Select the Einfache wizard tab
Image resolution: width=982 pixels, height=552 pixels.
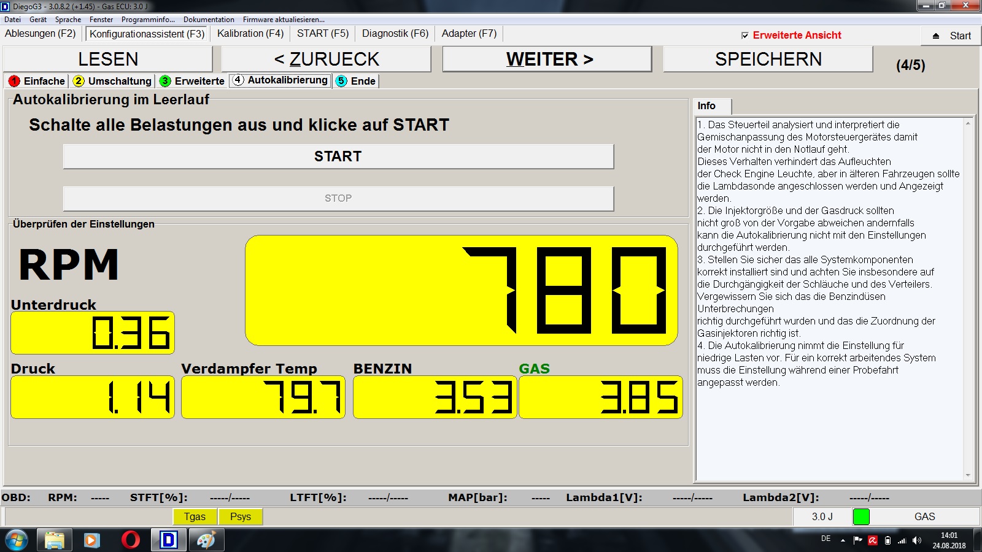pyautogui.click(x=37, y=81)
